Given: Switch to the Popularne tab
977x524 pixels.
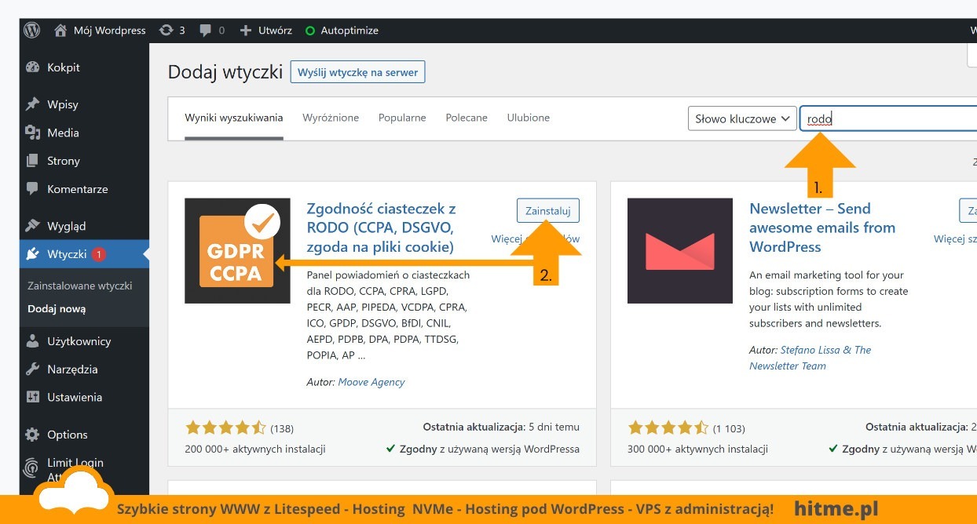Looking at the screenshot, I should click(402, 118).
